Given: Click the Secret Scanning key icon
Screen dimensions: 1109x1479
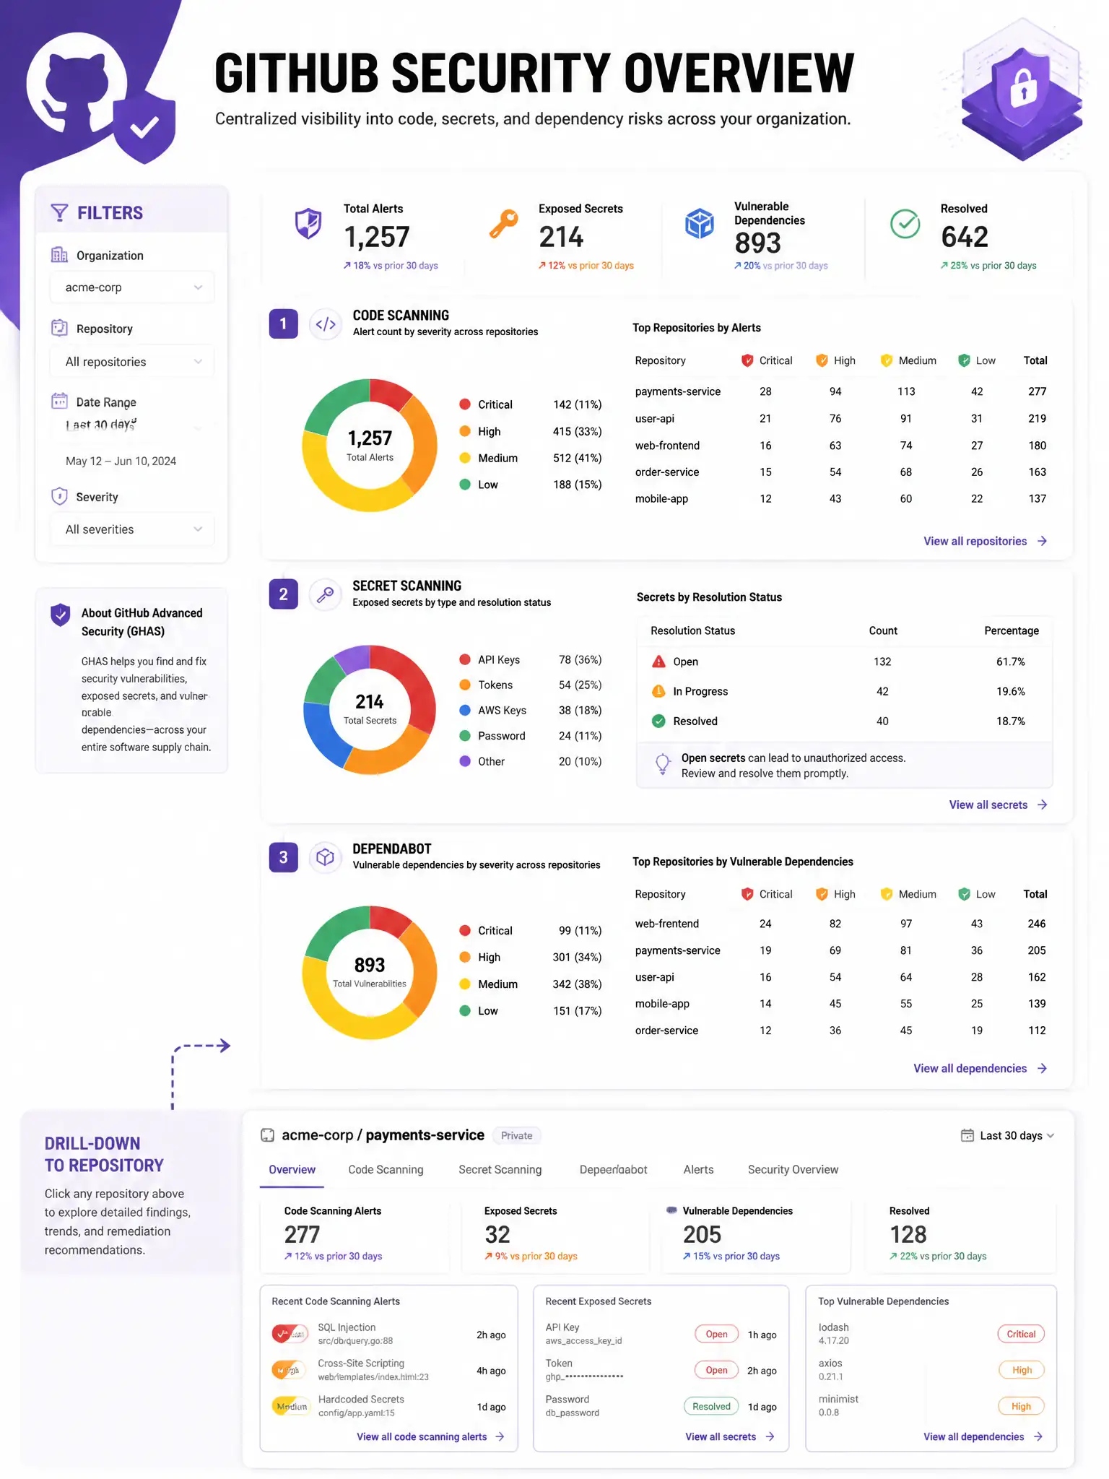Looking at the screenshot, I should pyautogui.click(x=326, y=594).
